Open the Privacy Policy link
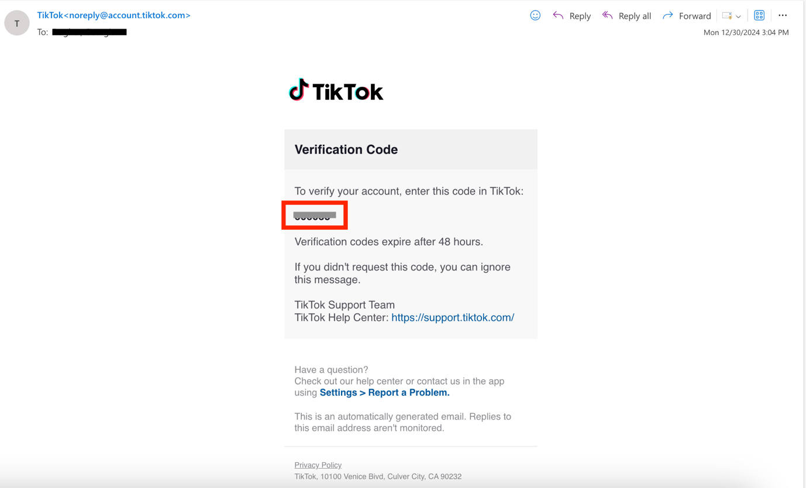Image resolution: width=806 pixels, height=488 pixels. pyautogui.click(x=318, y=465)
